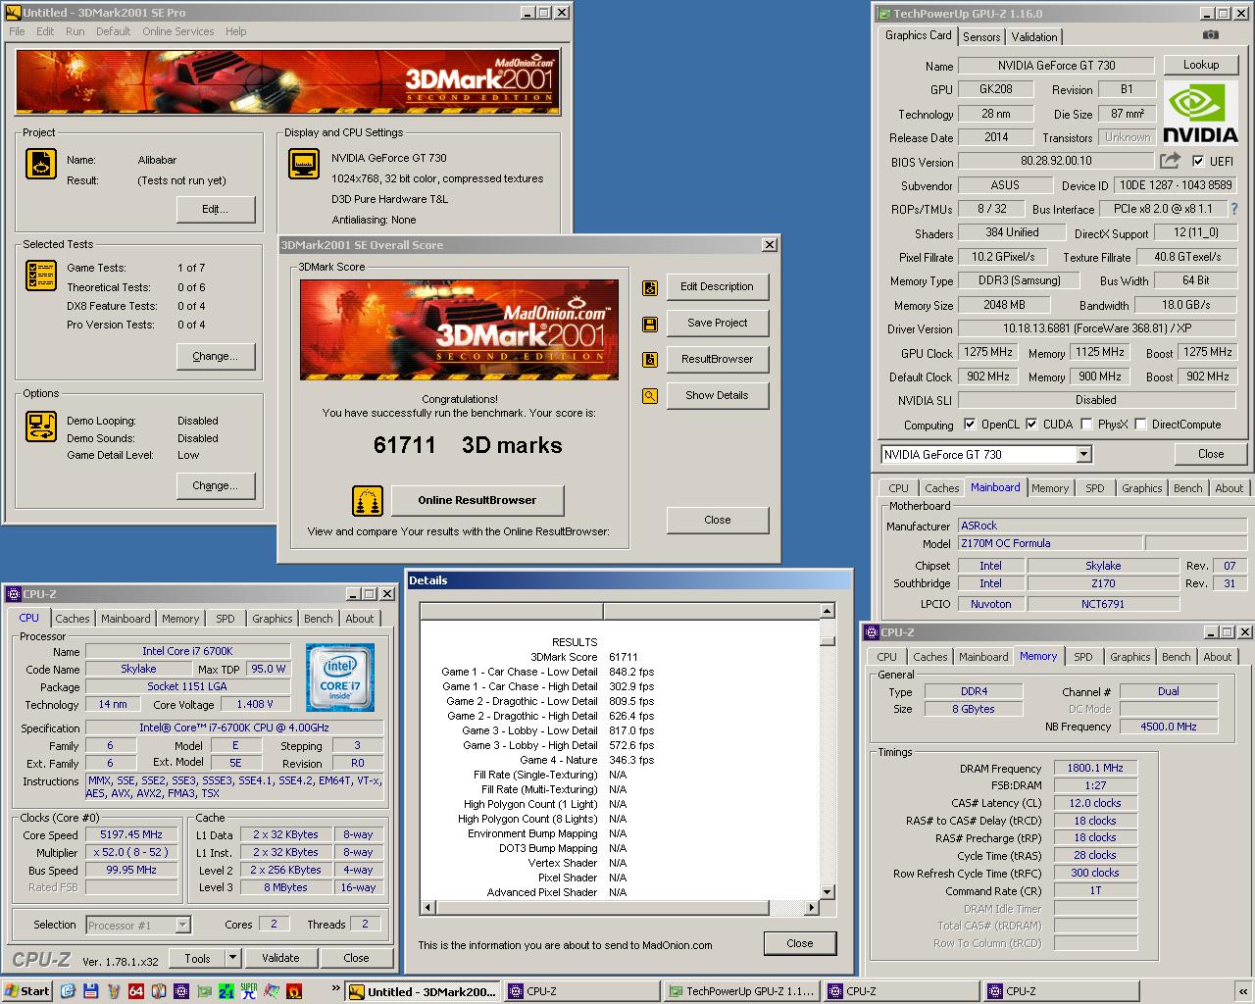This screenshot has height=1004, width=1255.
Task: Click the Online ResultBrowser button
Action: pos(477,500)
